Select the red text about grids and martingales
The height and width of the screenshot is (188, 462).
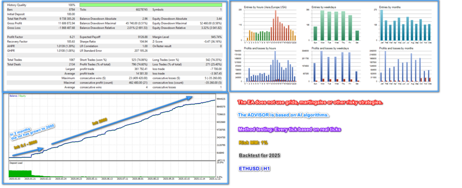tap(310, 102)
